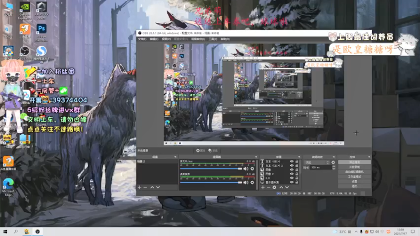The width and height of the screenshot is (420, 236).
Task: Click the 退出 exit button
Action: click(x=354, y=186)
